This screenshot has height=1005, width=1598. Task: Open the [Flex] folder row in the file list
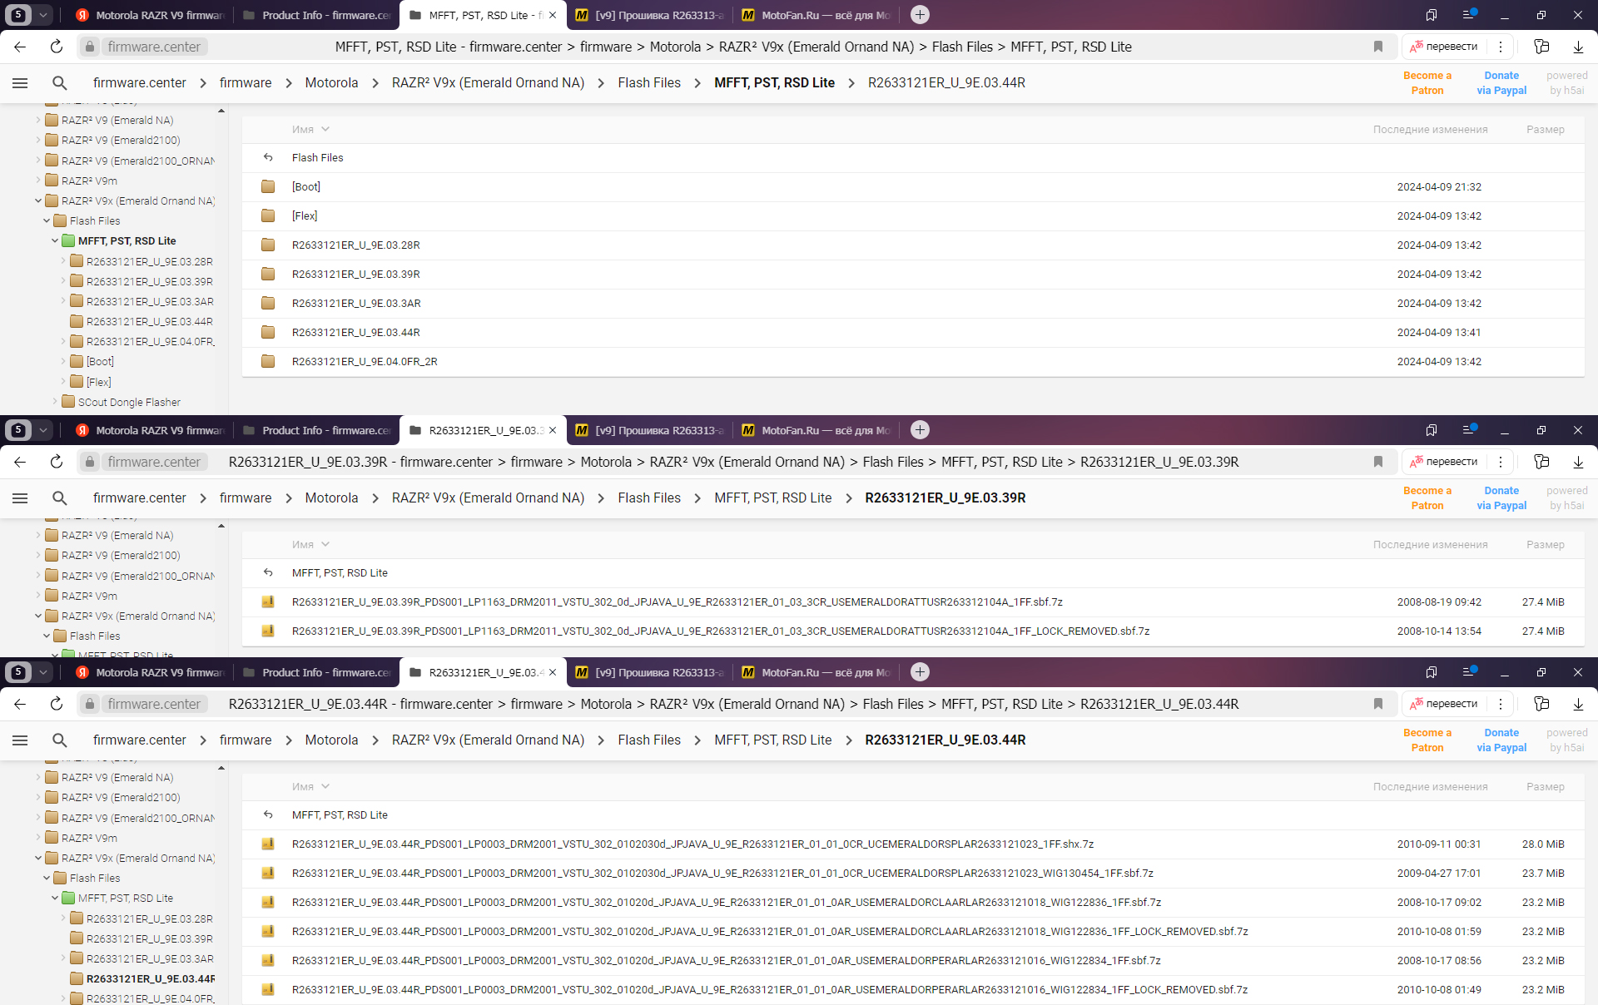[913, 215]
